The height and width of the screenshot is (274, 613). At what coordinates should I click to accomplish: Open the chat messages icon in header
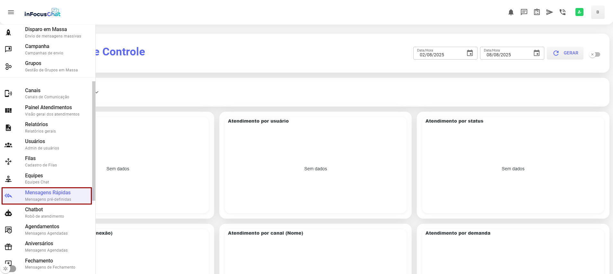pos(524,12)
